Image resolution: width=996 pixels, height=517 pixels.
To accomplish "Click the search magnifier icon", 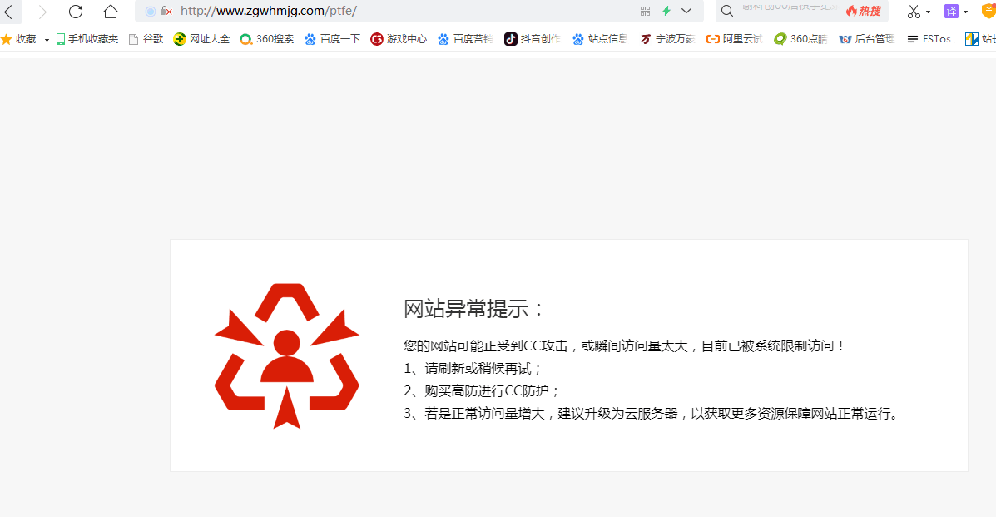I will [726, 11].
